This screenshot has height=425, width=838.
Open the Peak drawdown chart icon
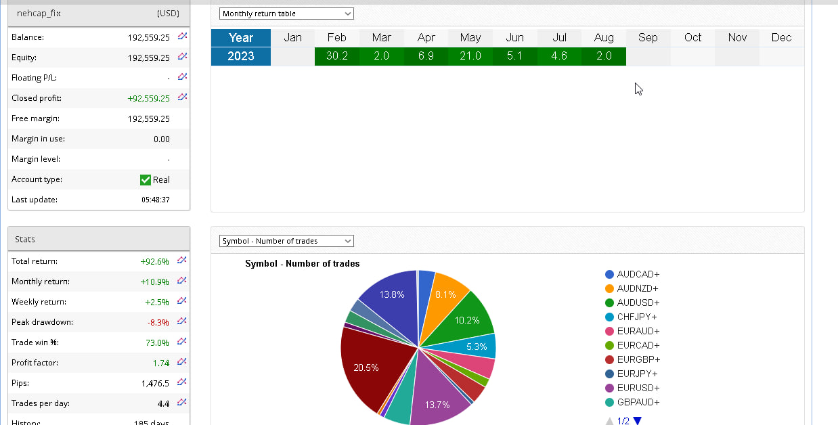(x=181, y=321)
